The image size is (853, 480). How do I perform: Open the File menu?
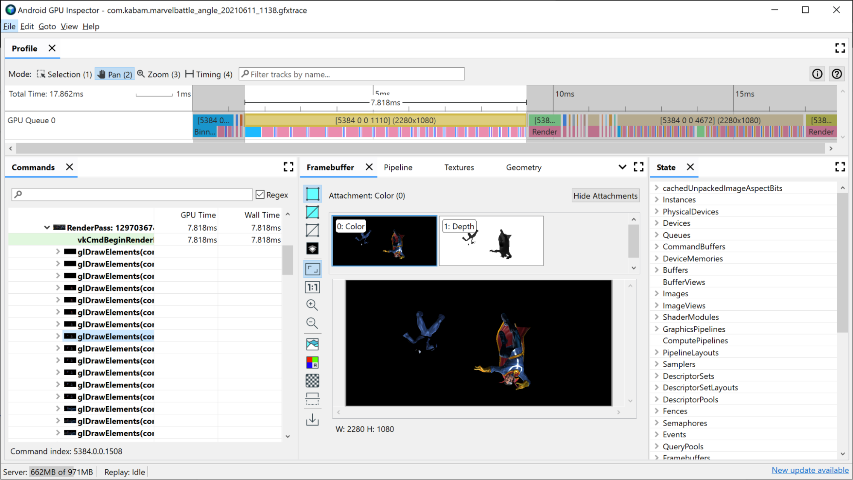coord(9,26)
